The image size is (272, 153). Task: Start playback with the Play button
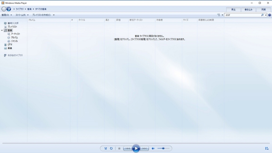136,148
